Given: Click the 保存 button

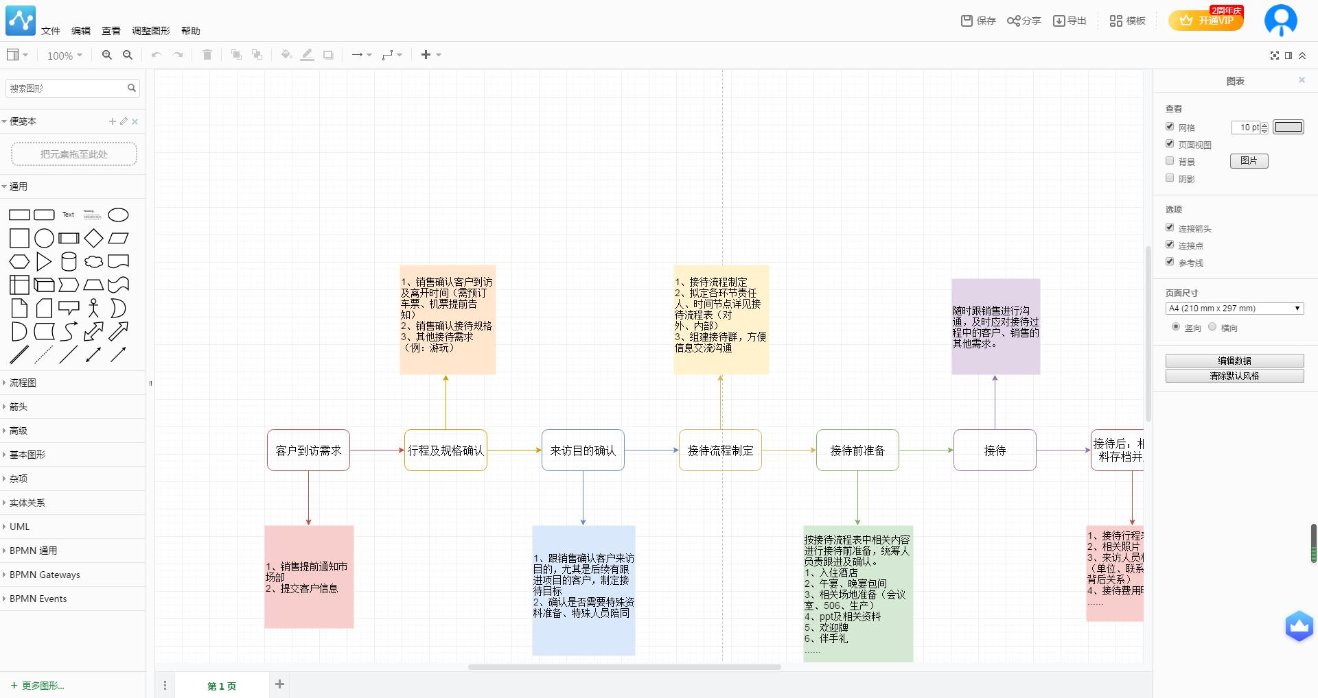Looking at the screenshot, I should (x=978, y=21).
